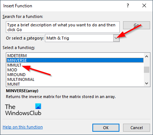Screen dimensions: 153x135
Task: Select the highlighted MINVERSE function
Action: pos(75,60)
